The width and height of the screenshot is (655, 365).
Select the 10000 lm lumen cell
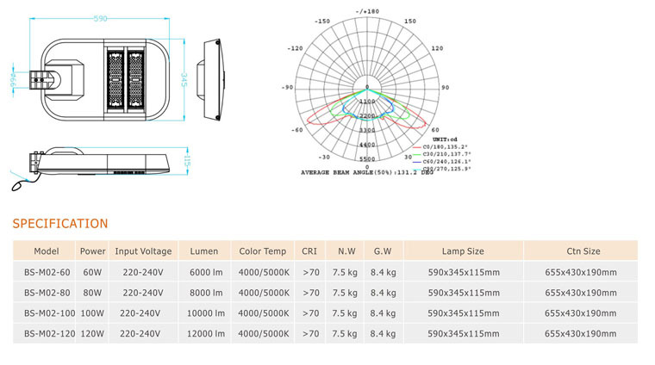pyautogui.click(x=205, y=313)
